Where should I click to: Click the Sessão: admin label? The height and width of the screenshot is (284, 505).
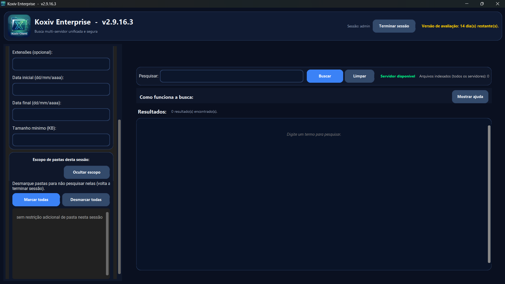coord(358,26)
